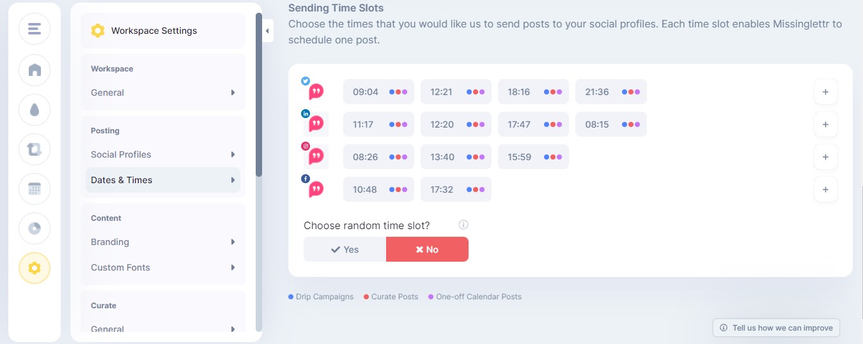
Task: Expand the Workspace General arrow
Action: coord(233,93)
